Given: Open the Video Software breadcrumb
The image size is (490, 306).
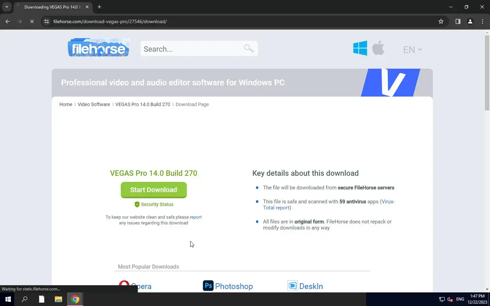Looking at the screenshot, I should (x=94, y=104).
